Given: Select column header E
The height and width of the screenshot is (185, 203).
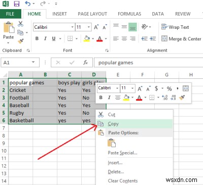Looking at the screenshot, I should point(118,75).
